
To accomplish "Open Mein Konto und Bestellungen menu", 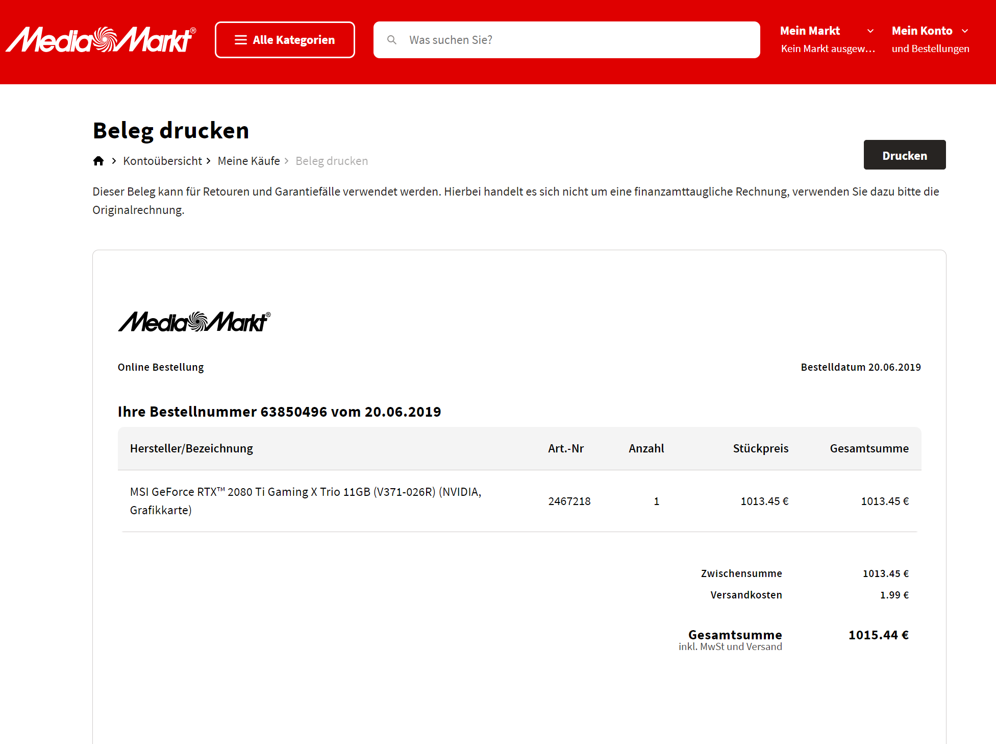I will coord(923,31).
